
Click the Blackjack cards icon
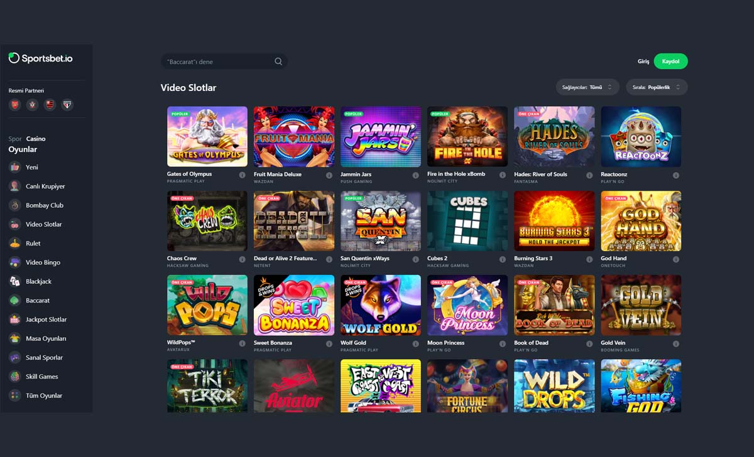(14, 281)
